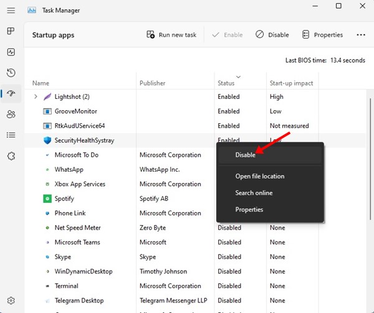Screen dimensions: 374x313
Task: Open Properties from the toolbar
Action: click(322, 35)
